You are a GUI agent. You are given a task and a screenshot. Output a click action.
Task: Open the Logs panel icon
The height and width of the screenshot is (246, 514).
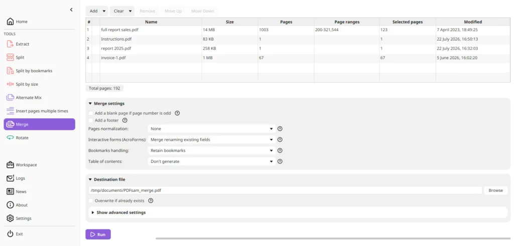[10, 178]
